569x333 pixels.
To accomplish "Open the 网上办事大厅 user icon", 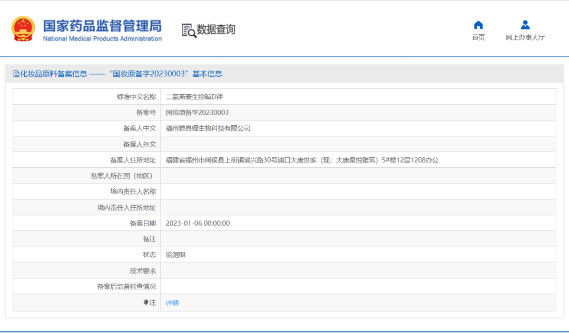I will tap(525, 25).
